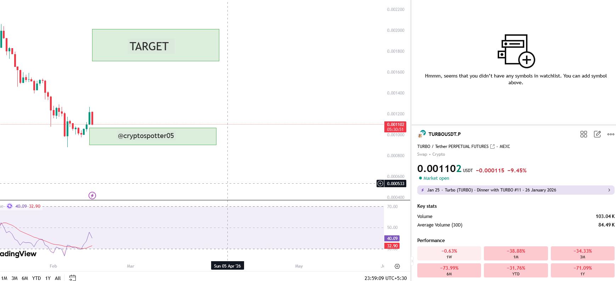This screenshot has width=616, height=281.
Task: Click the large 0.001102 price in details panel
Action: [x=439, y=168]
